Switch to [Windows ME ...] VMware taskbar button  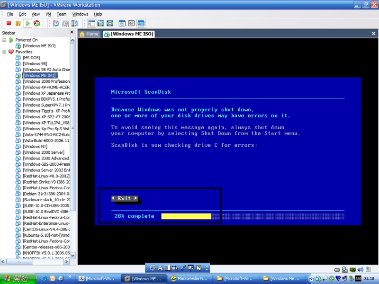(x=144, y=279)
